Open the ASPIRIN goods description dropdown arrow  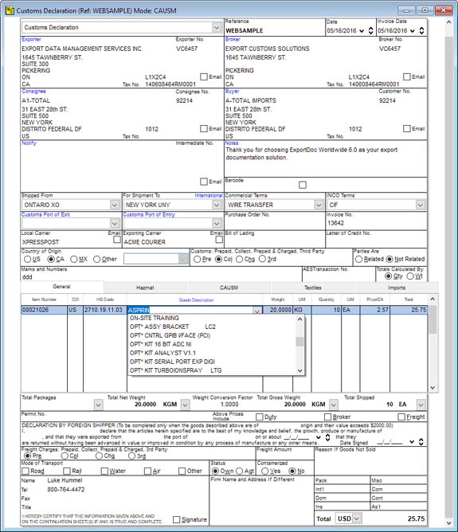pos(257,310)
